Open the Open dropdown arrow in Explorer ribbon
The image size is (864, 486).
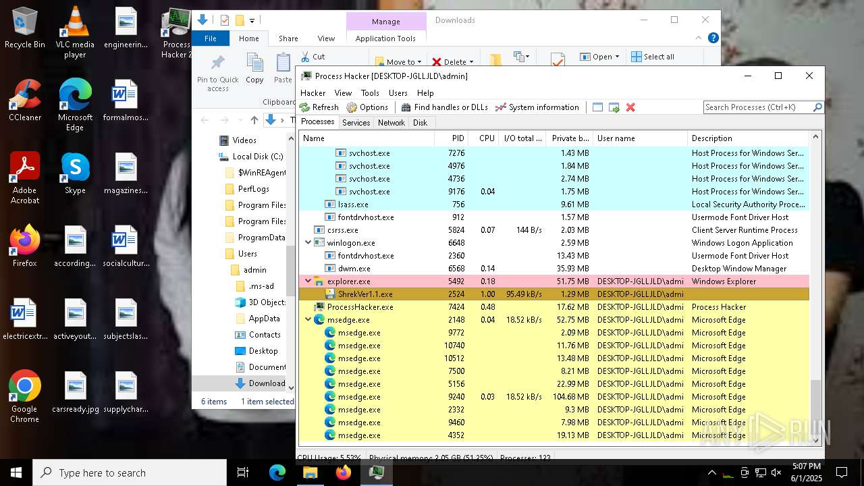(617, 57)
